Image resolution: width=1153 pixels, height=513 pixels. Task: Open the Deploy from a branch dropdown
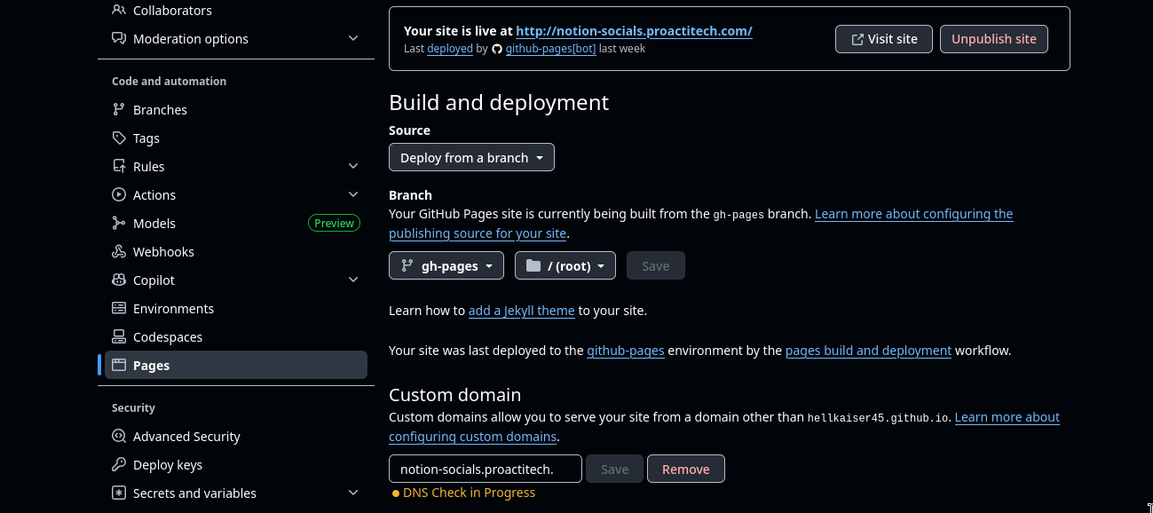[471, 157]
